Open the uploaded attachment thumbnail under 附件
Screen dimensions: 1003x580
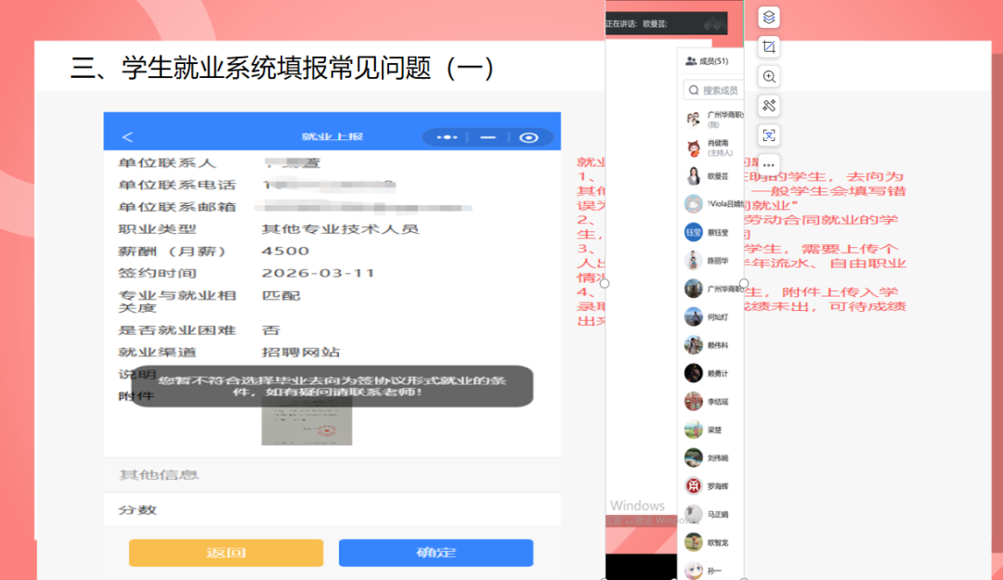pyautogui.click(x=306, y=420)
